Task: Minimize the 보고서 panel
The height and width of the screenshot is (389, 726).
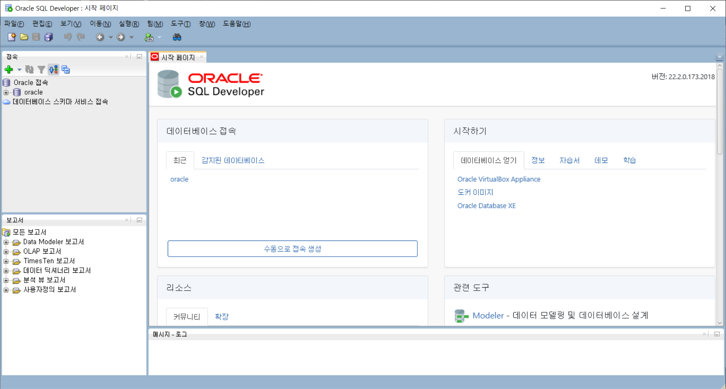Action: coord(139,220)
